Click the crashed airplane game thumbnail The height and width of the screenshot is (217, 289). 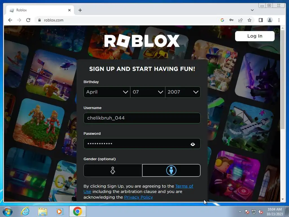(248, 127)
